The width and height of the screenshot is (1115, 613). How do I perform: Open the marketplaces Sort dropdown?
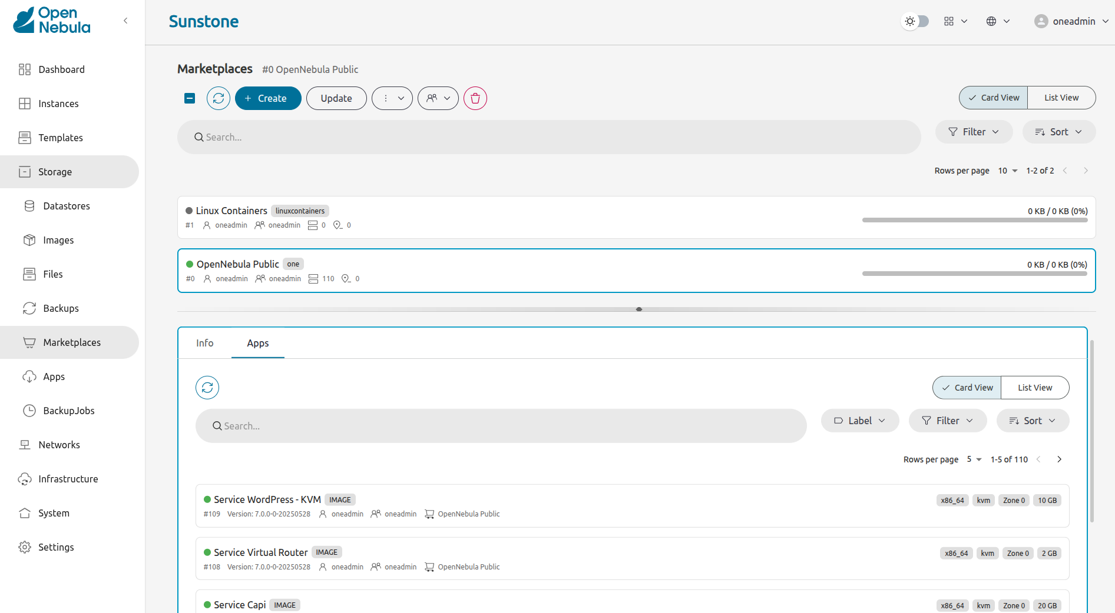(1059, 132)
